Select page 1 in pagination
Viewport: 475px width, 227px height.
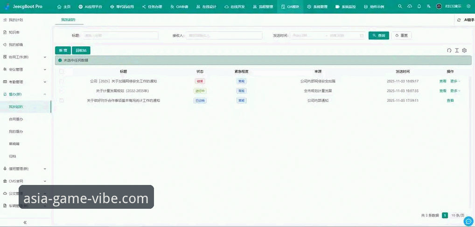(x=445, y=215)
